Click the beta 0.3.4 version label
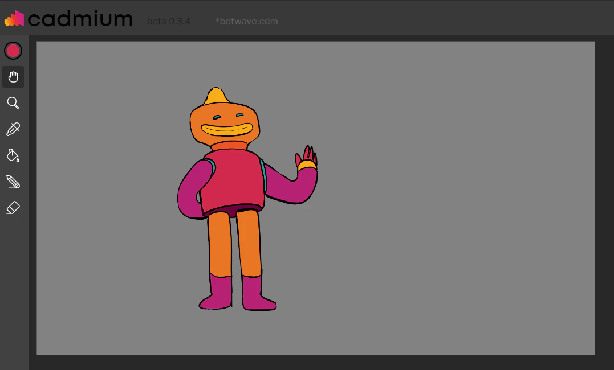This screenshot has height=370, width=614. 168,22
